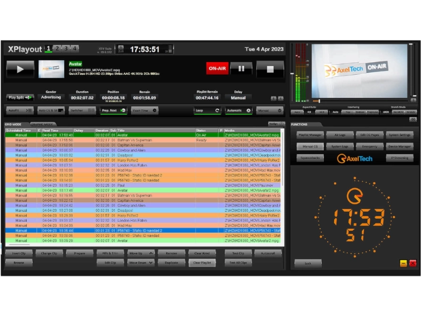
Task: Click the Emergency button
Action: (x=370, y=146)
